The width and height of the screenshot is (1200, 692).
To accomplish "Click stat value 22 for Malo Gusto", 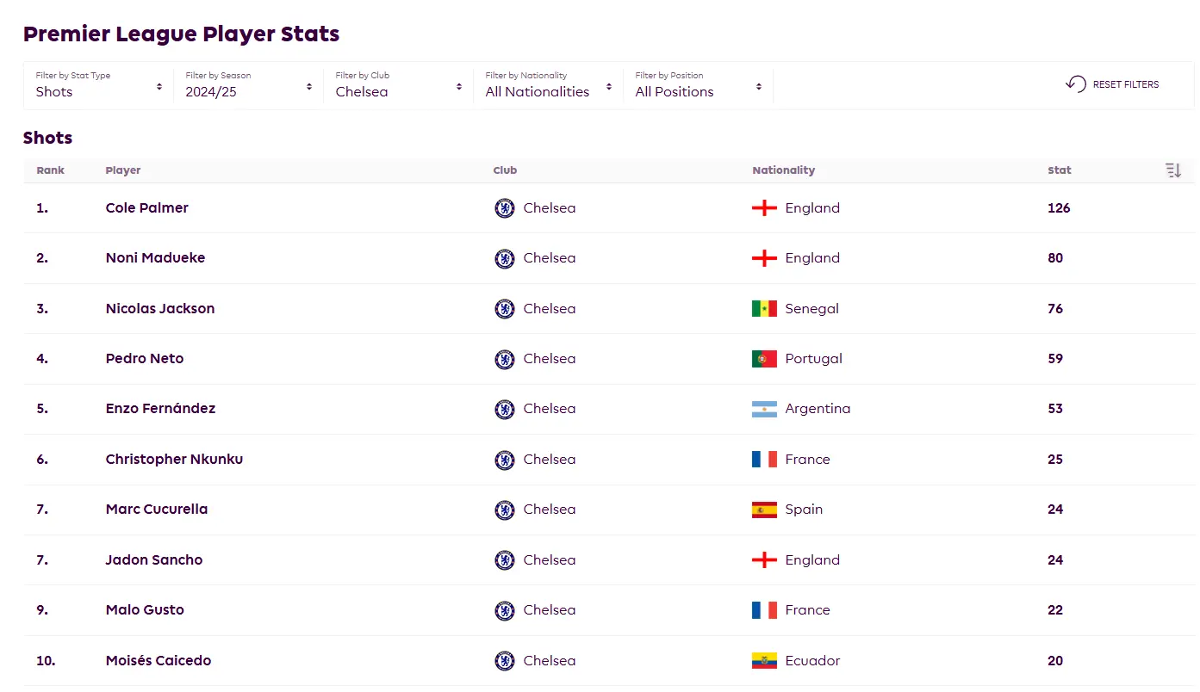I will tap(1055, 610).
